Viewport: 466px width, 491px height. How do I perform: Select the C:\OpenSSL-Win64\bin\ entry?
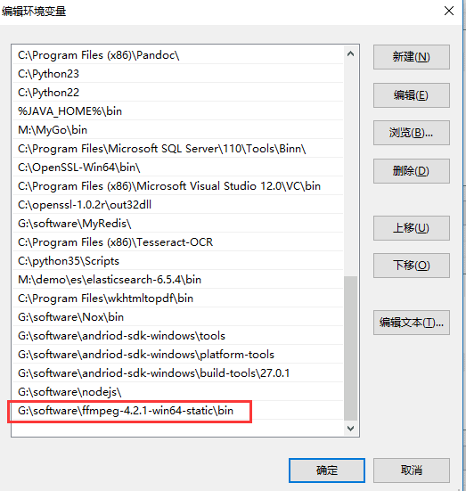[178, 168]
